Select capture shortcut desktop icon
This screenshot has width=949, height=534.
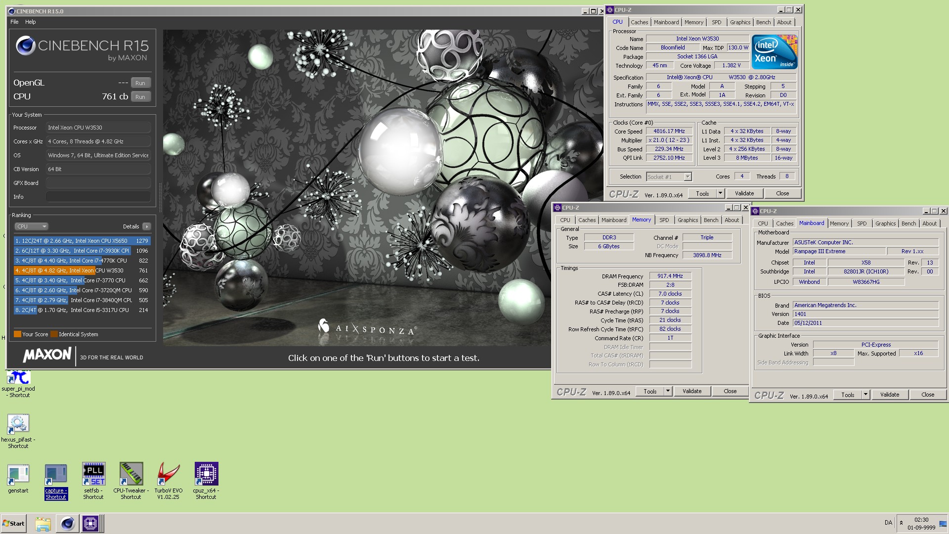tap(56, 482)
